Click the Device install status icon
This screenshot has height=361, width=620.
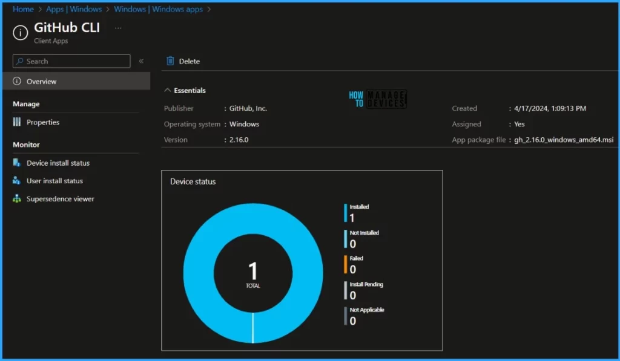(17, 163)
